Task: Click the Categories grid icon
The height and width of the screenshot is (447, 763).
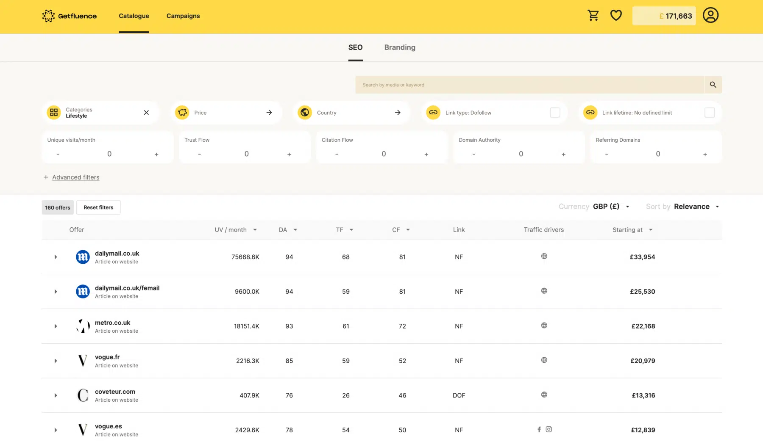Action: point(54,113)
